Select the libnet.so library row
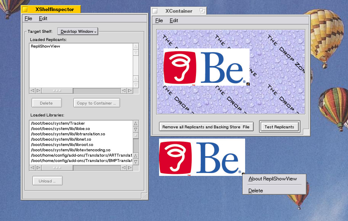Screen dimensions: 348x221 (81, 139)
